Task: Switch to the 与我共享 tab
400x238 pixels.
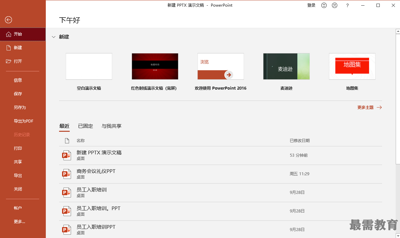Action: (x=112, y=126)
